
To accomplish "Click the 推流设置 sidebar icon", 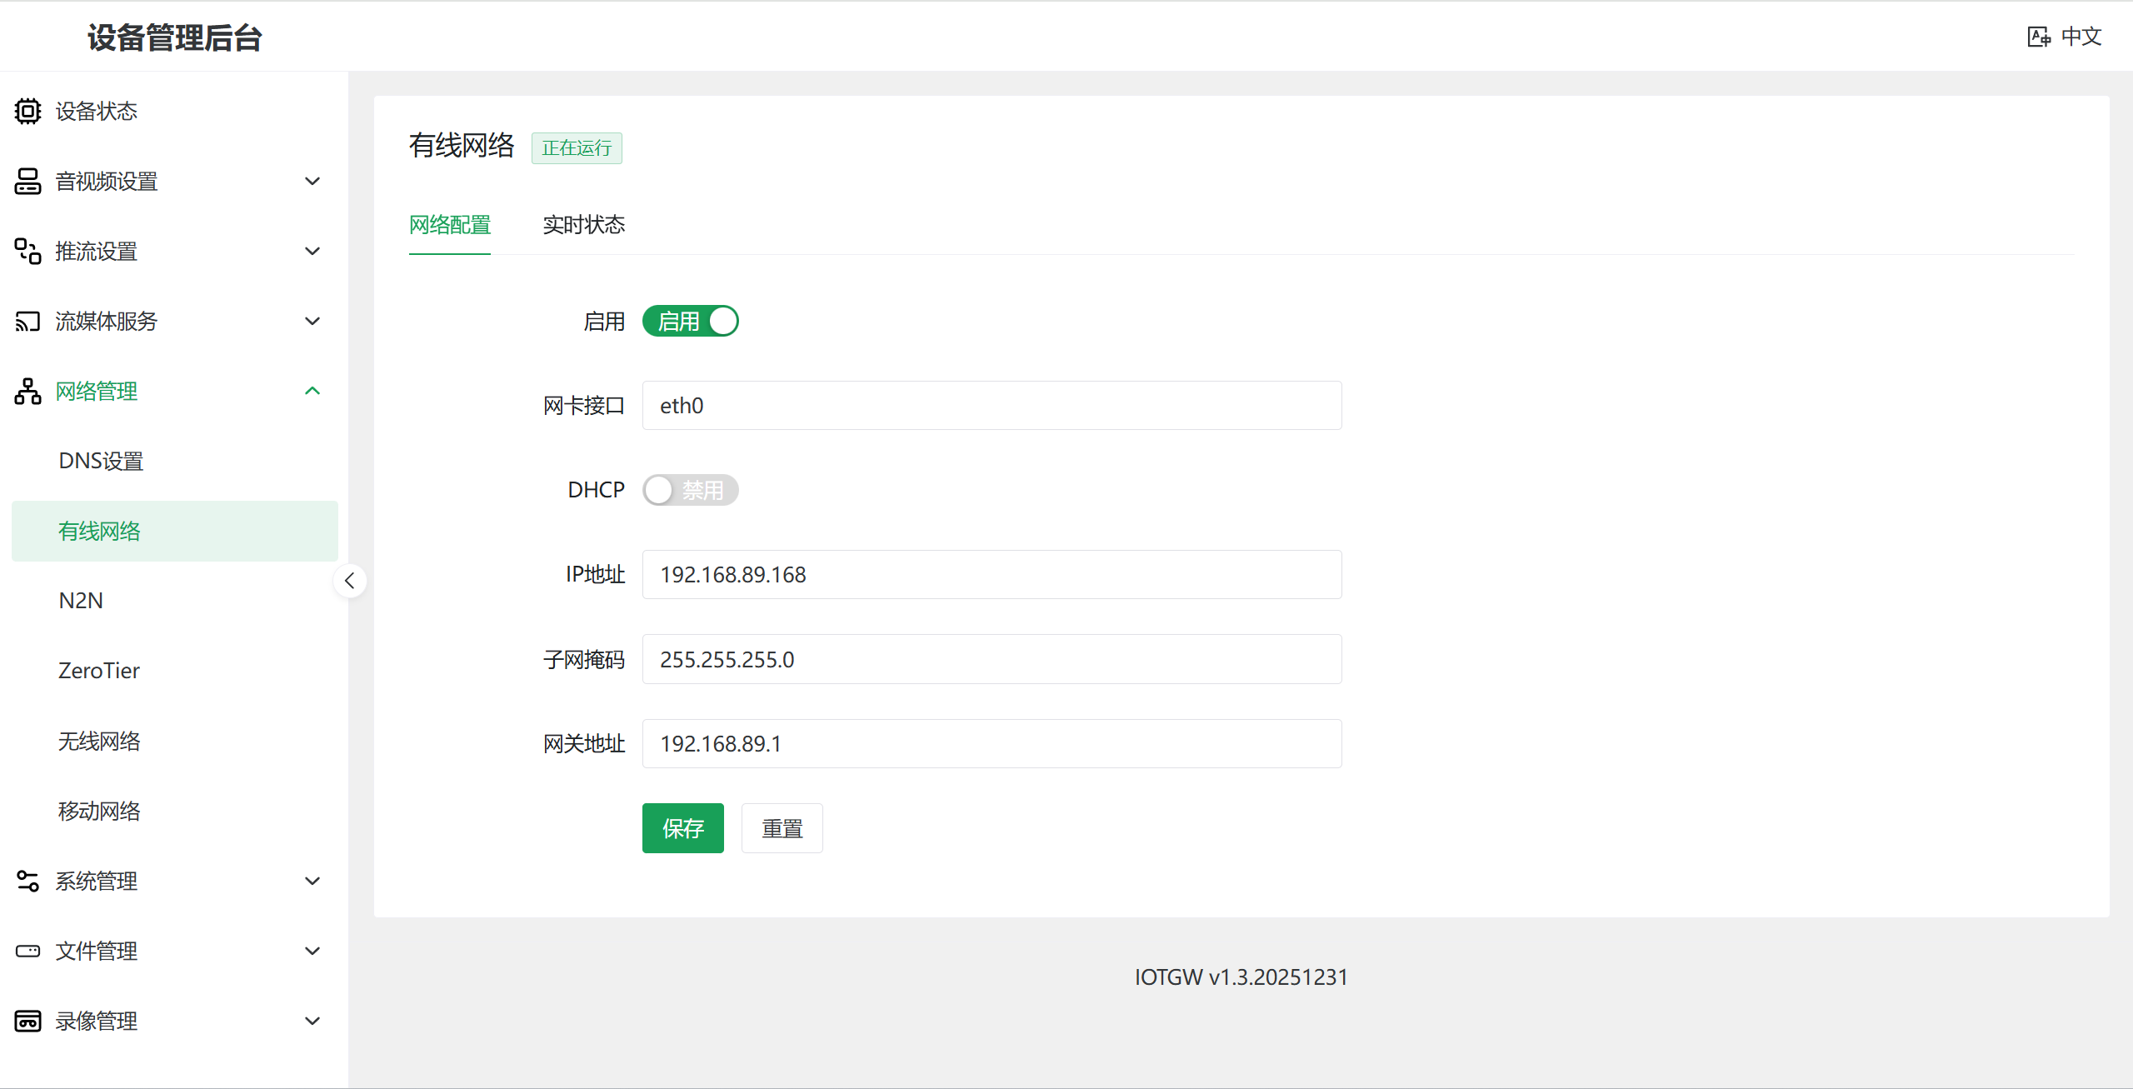I will [27, 251].
